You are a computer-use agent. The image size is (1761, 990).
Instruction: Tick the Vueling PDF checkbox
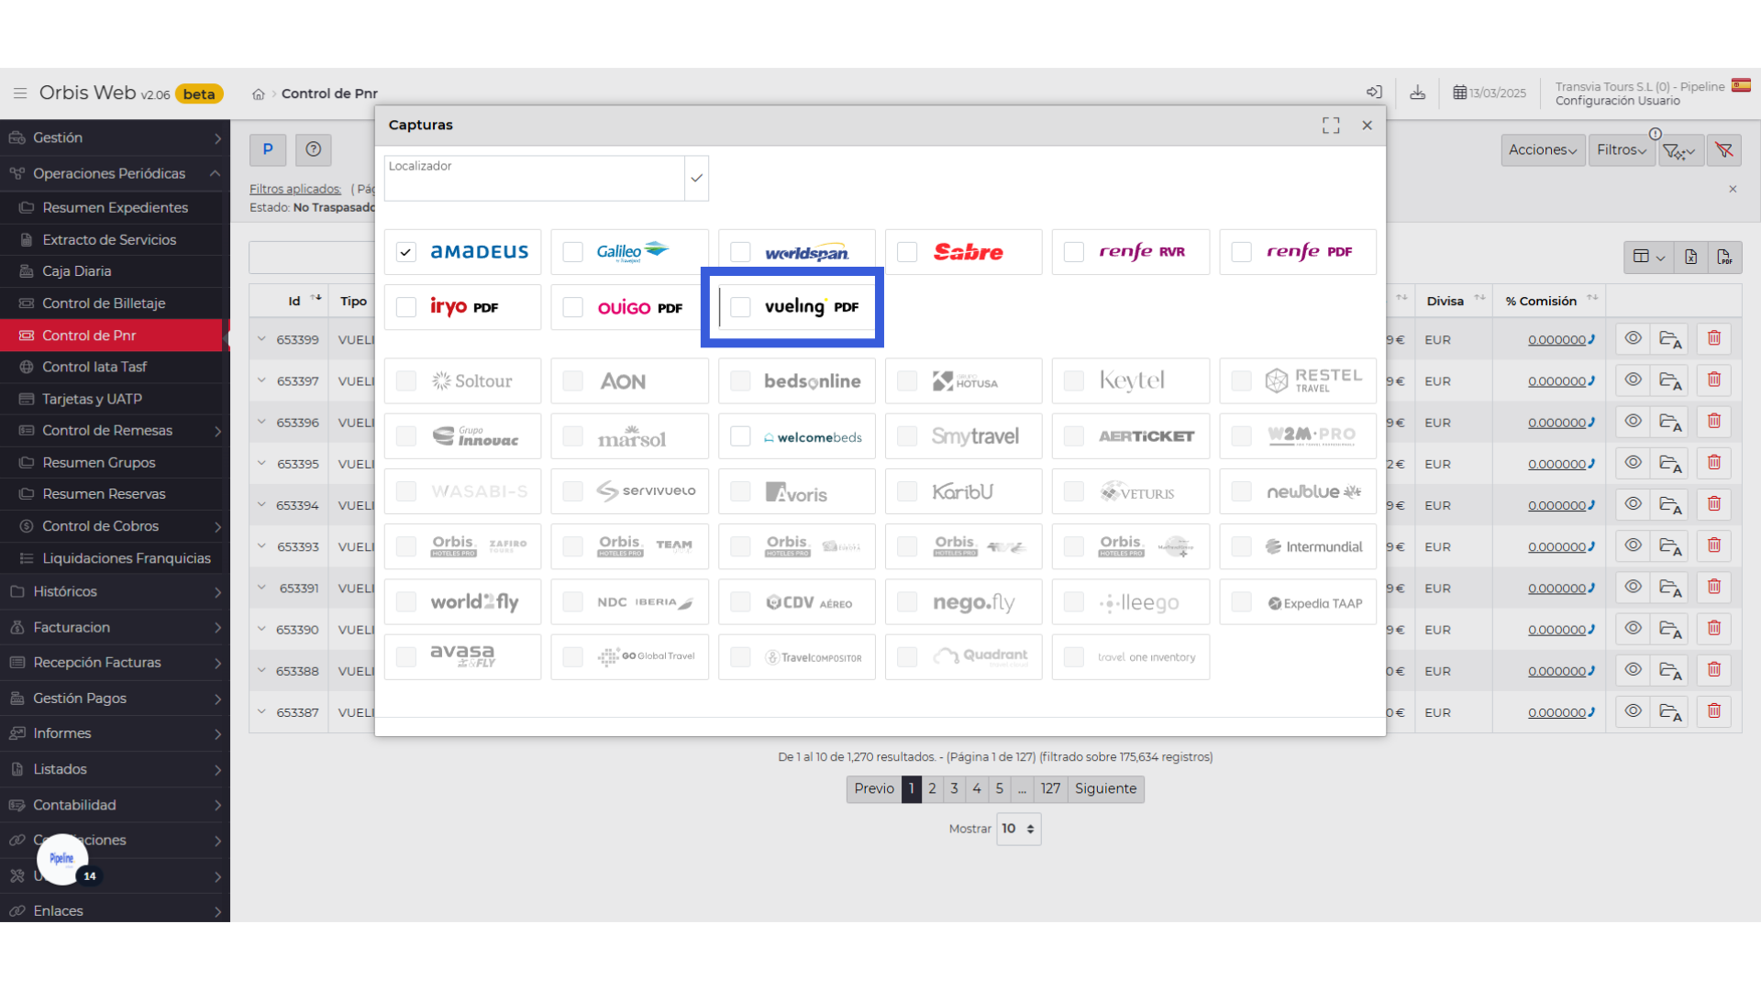click(x=740, y=307)
